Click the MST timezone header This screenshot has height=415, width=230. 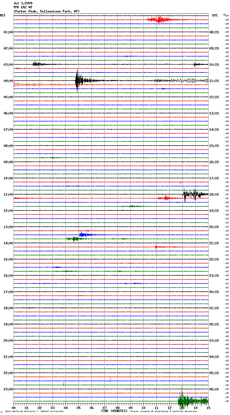point(3,15)
